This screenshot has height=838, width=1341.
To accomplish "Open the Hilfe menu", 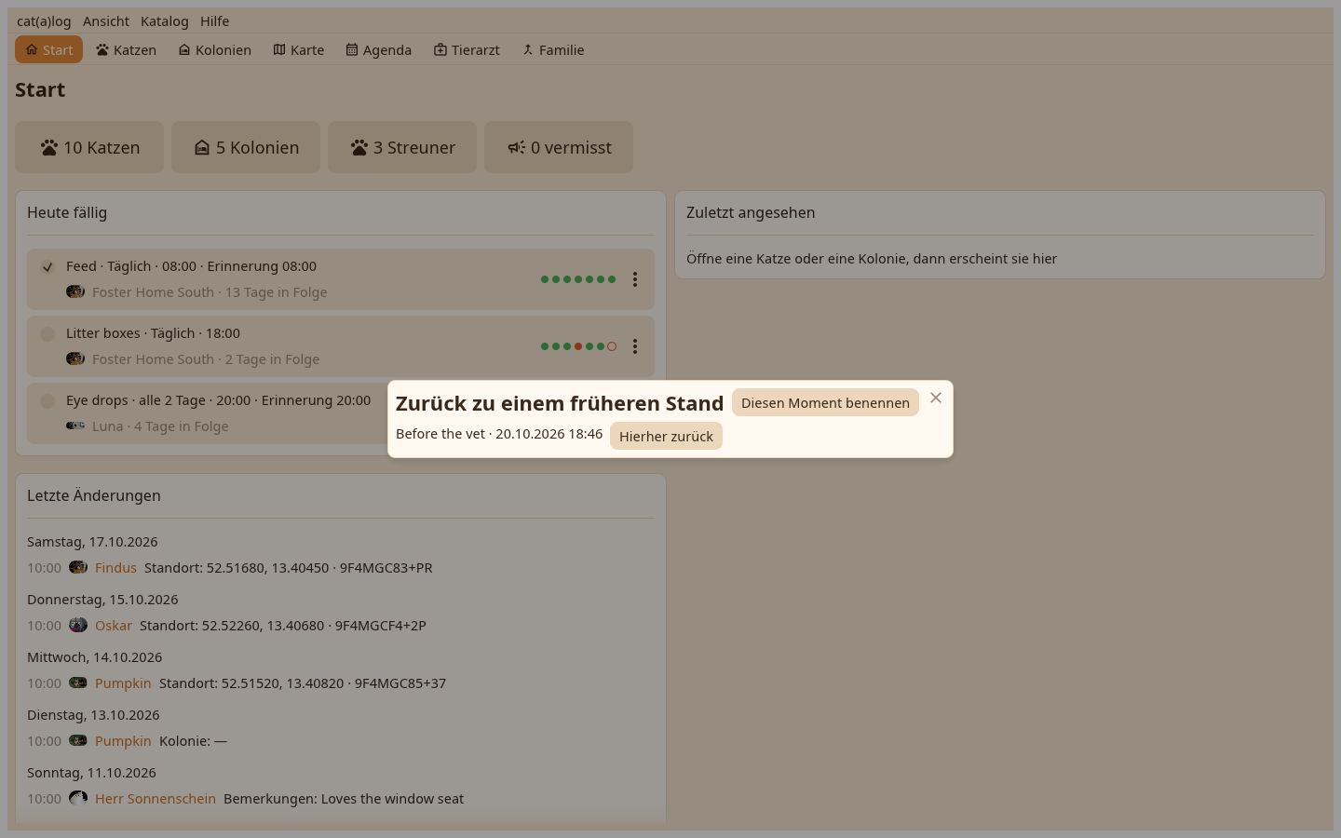I will 214,21.
